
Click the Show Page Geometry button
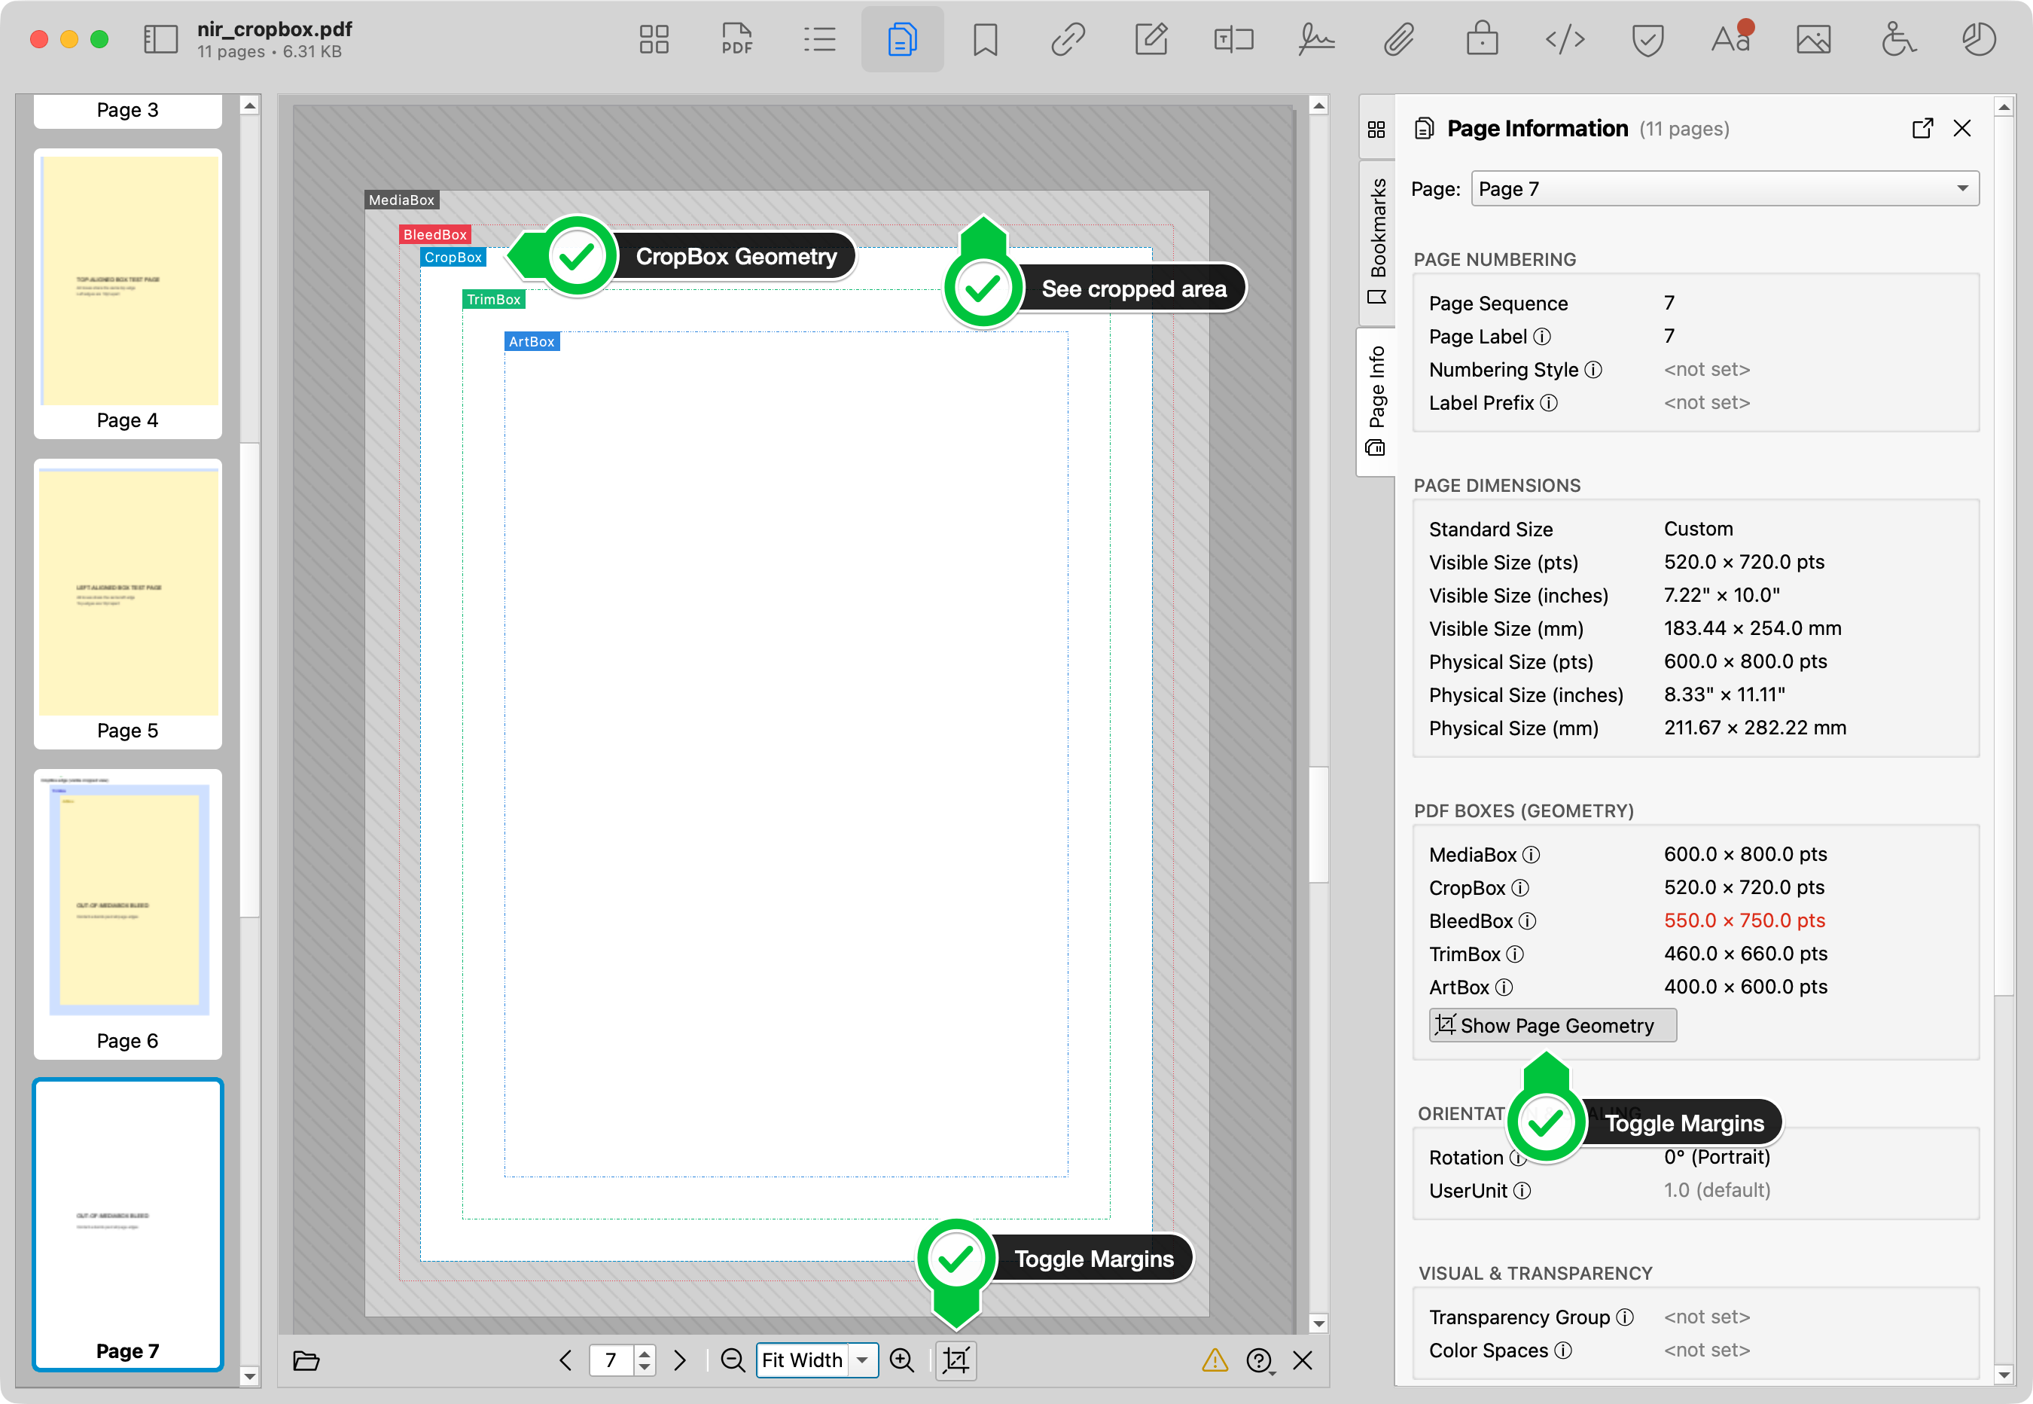pyautogui.click(x=1552, y=1026)
